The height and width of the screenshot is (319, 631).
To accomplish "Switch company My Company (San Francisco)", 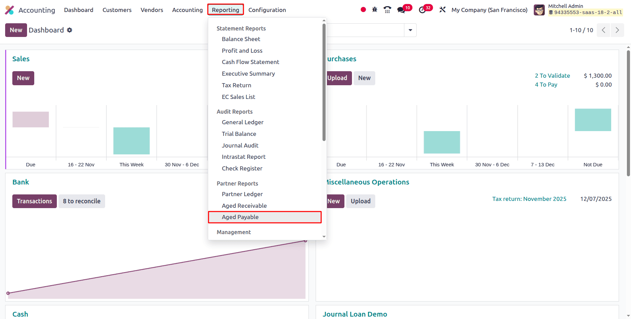I will coord(489,10).
